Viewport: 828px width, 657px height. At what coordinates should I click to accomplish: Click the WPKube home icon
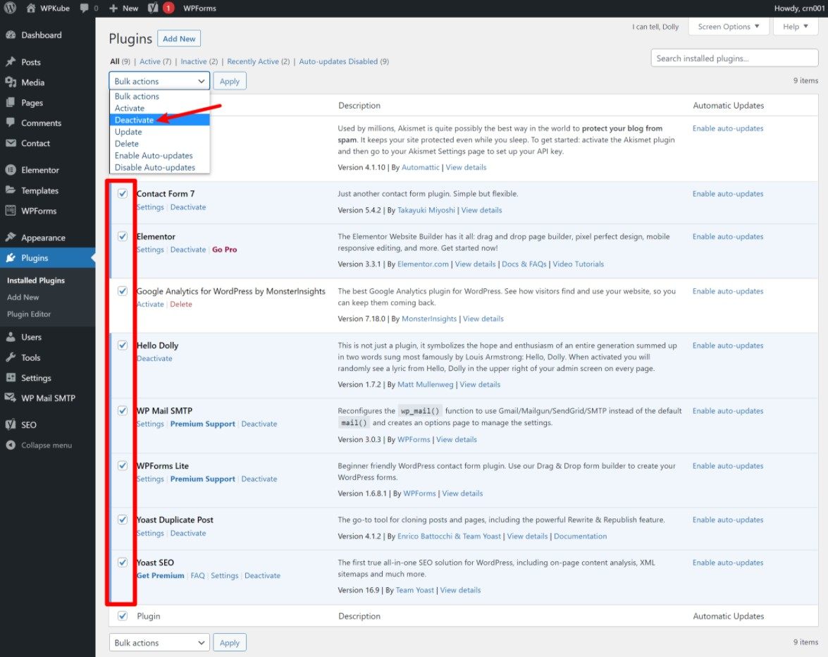point(30,8)
